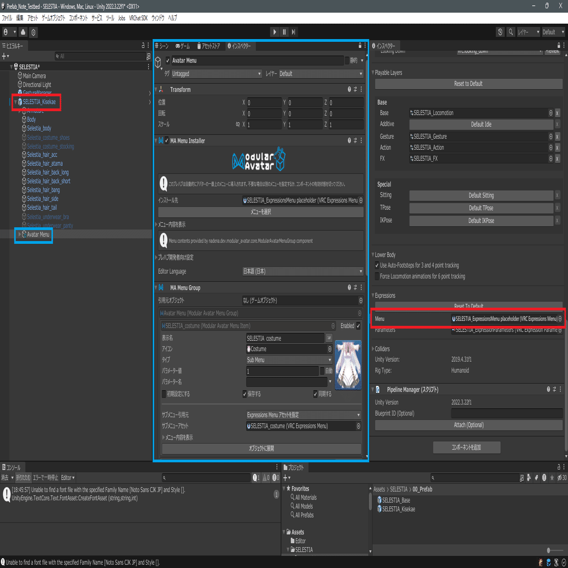
Task: Open Transform component presets icon
Action: pyautogui.click(x=355, y=90)
